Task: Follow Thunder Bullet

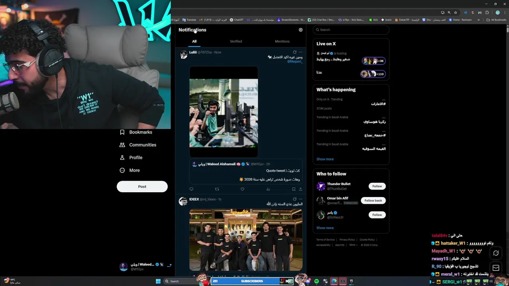Action: (377, 186)
